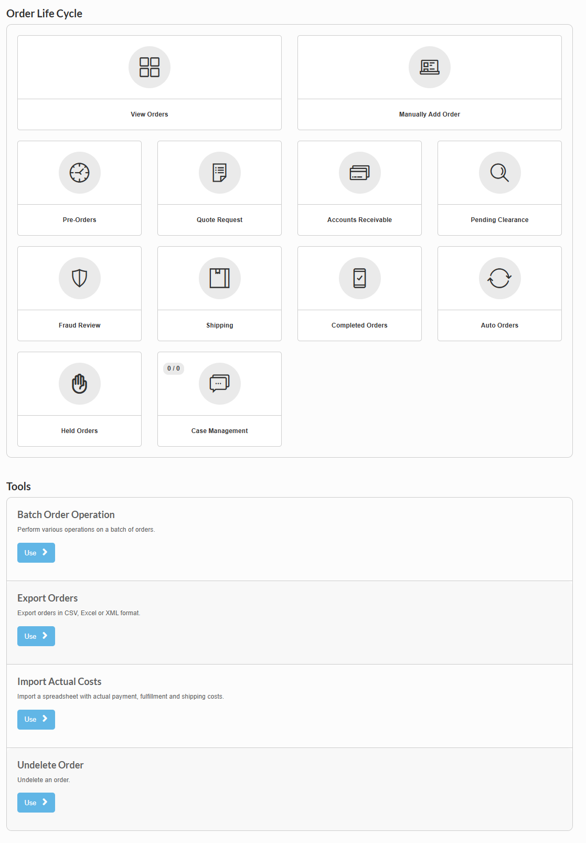Open the Completed Orders checkmark icon

click(360, 278)
